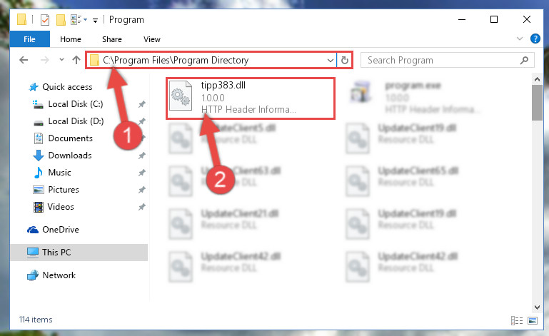Viewport: 549px width, 336px height.
Task: Click New Folder icon in quick toolbar
Action: (61, 20)
